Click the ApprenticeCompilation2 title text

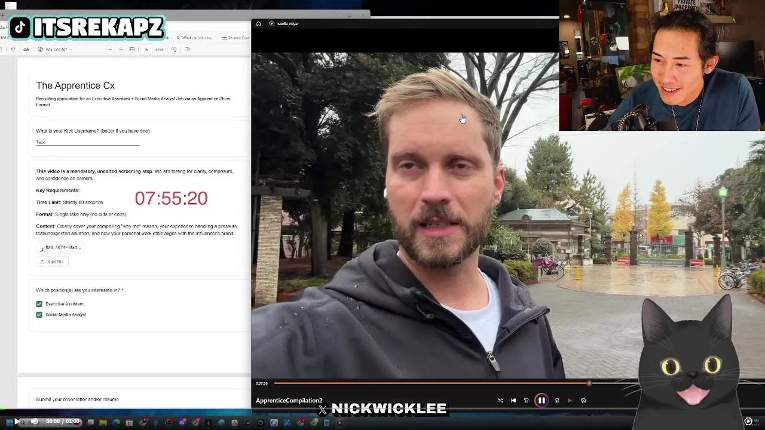tap(289, 401)
